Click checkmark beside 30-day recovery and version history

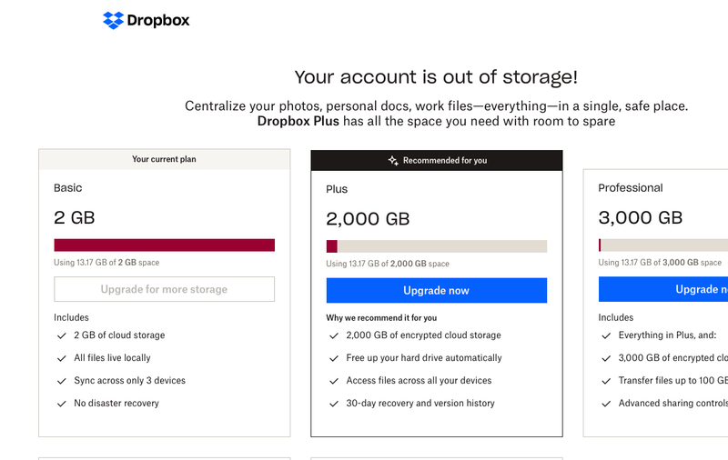click(333, 404)
